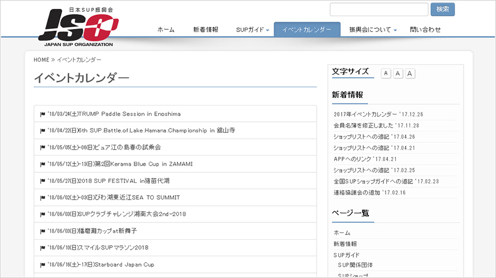Open the 問い合わせ navigation item

coord(425,29)
